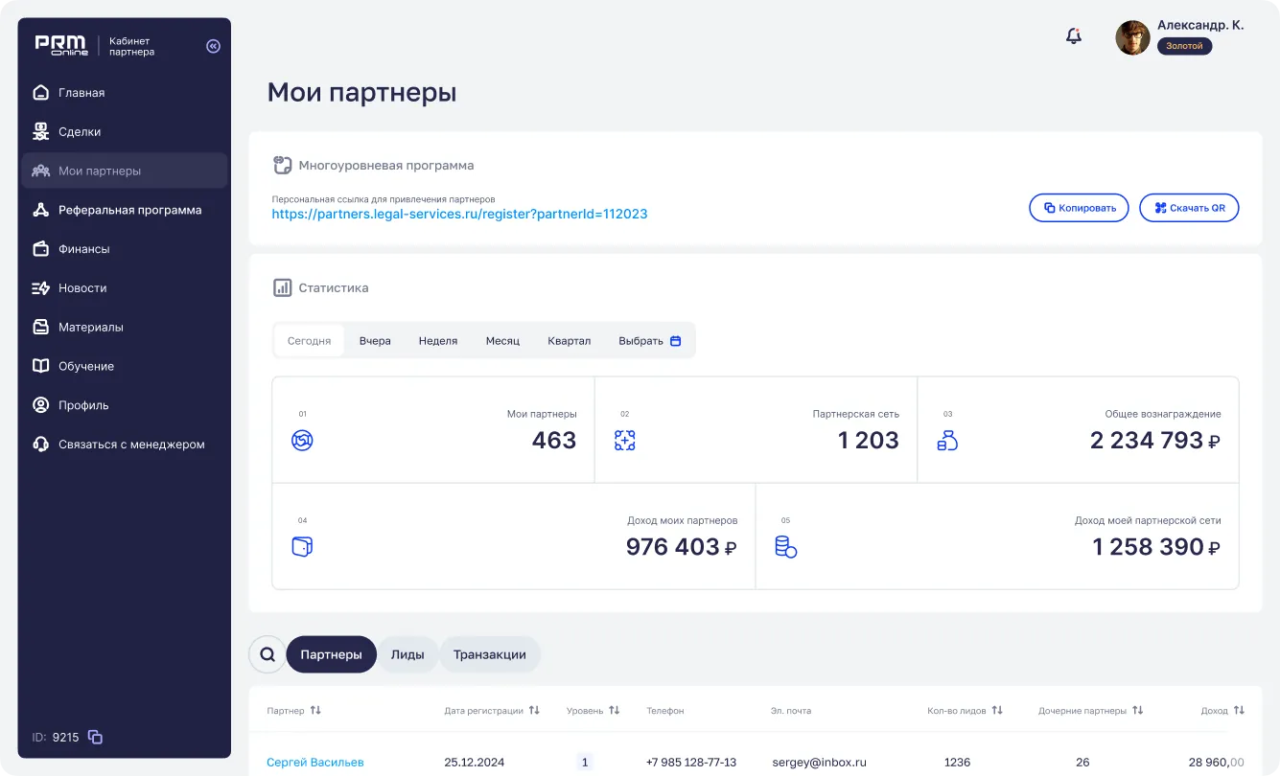Open Новости in sidebar
Viewport: 1280px width, 776px height.
click(x=125, y=288)
